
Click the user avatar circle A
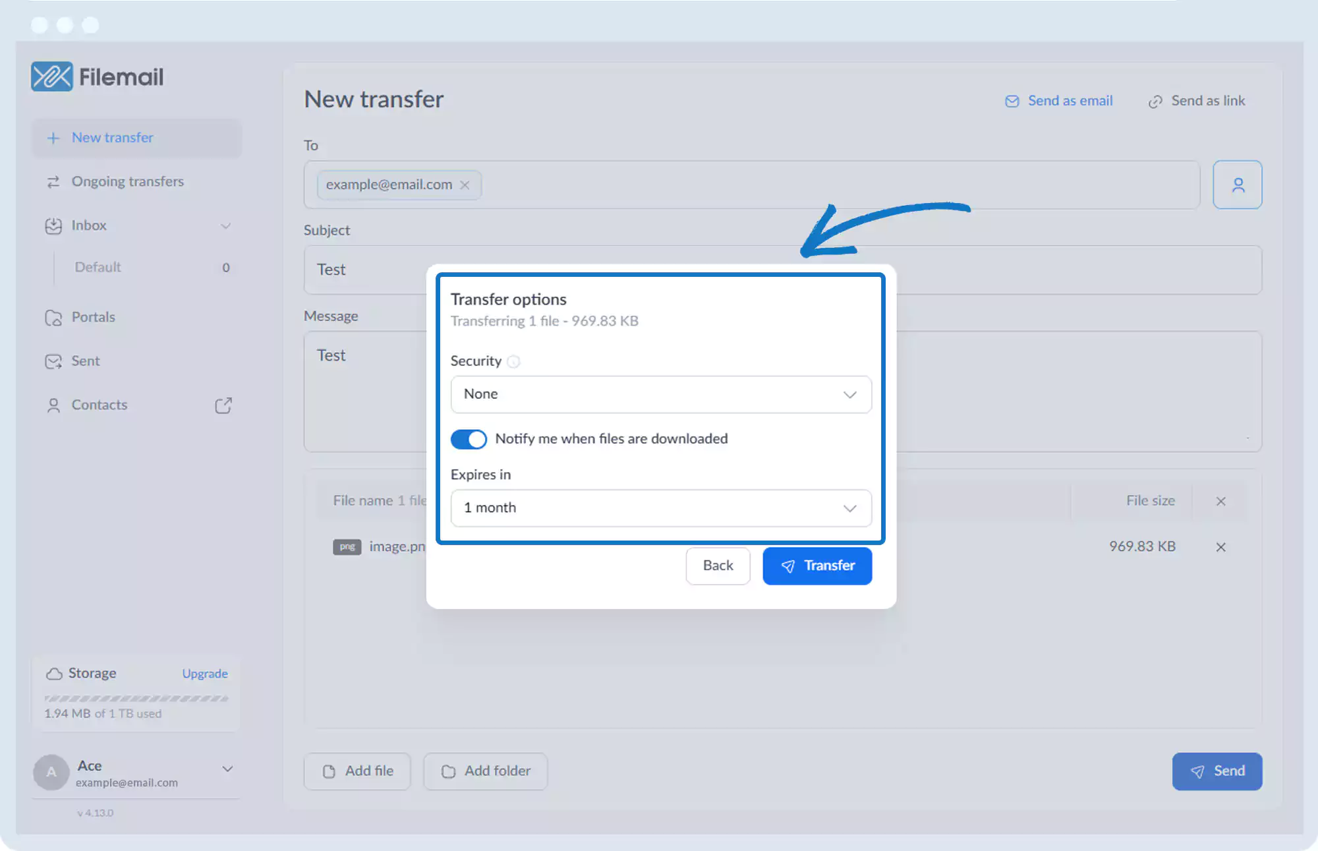coord(51,773)
